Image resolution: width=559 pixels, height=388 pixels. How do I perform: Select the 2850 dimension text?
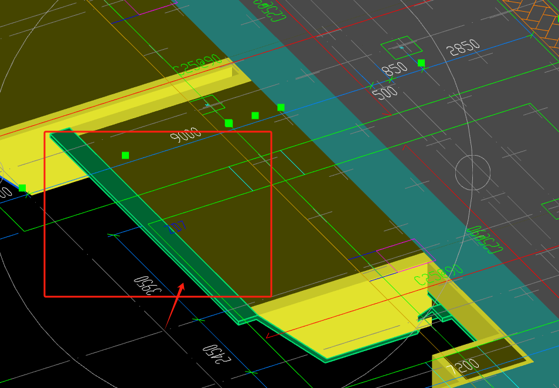click(x=463, y=47)
